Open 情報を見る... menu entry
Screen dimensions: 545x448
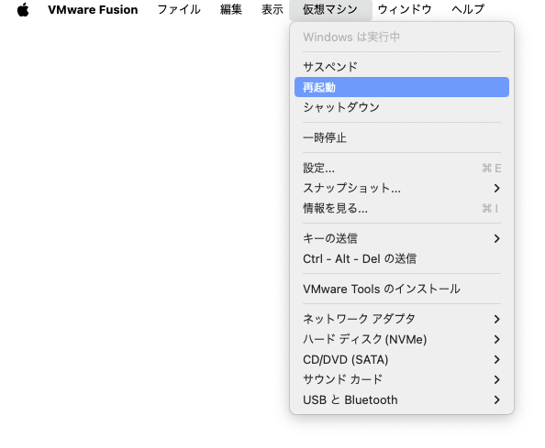click(402, 208)
